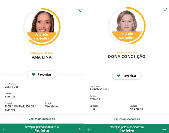Click Ana Lina's profile photo
This screenshot has height=133, width=169.
tap(43, 22)
